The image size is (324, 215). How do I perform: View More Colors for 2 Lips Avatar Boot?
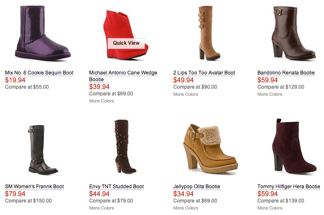coord(186,94)
